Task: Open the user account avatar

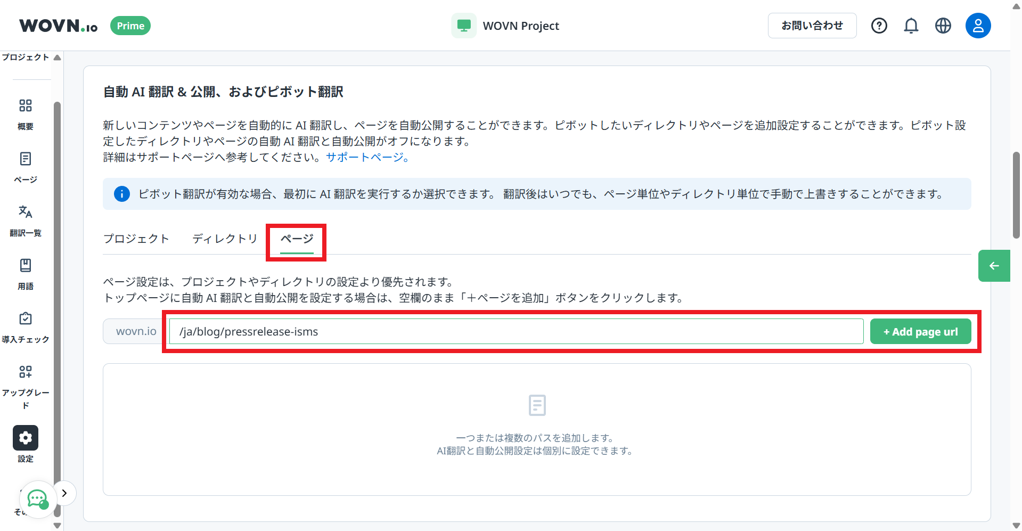Action: pos(978,26)
